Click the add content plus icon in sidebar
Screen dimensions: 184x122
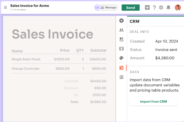click(x=122, y=21)
